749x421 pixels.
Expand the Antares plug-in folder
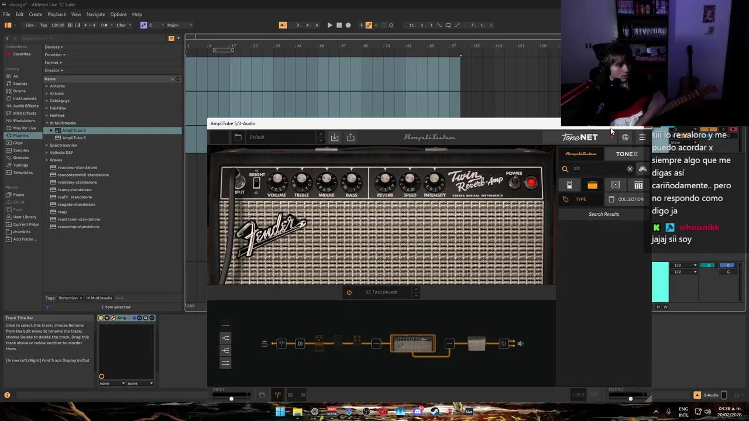tap(47, 86)
